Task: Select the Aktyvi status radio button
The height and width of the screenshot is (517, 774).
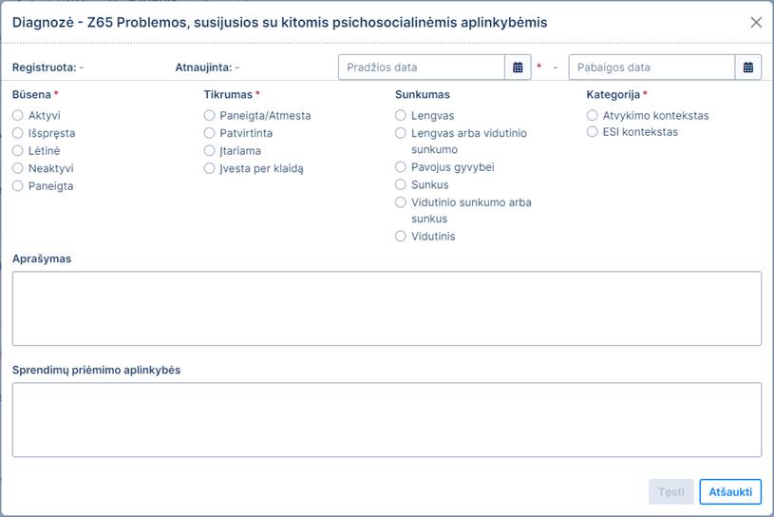Action: point(18,116)
